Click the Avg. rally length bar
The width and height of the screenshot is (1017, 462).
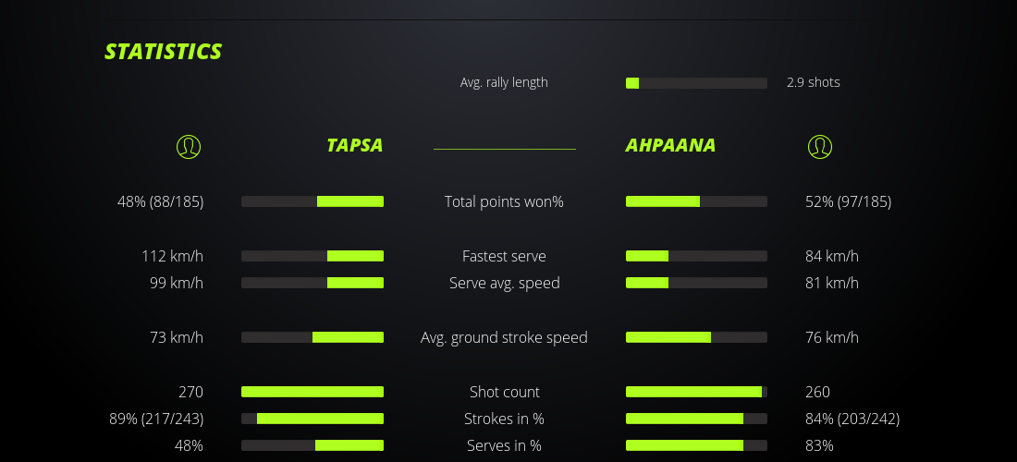pyautogui.click(x=696, y=83)
